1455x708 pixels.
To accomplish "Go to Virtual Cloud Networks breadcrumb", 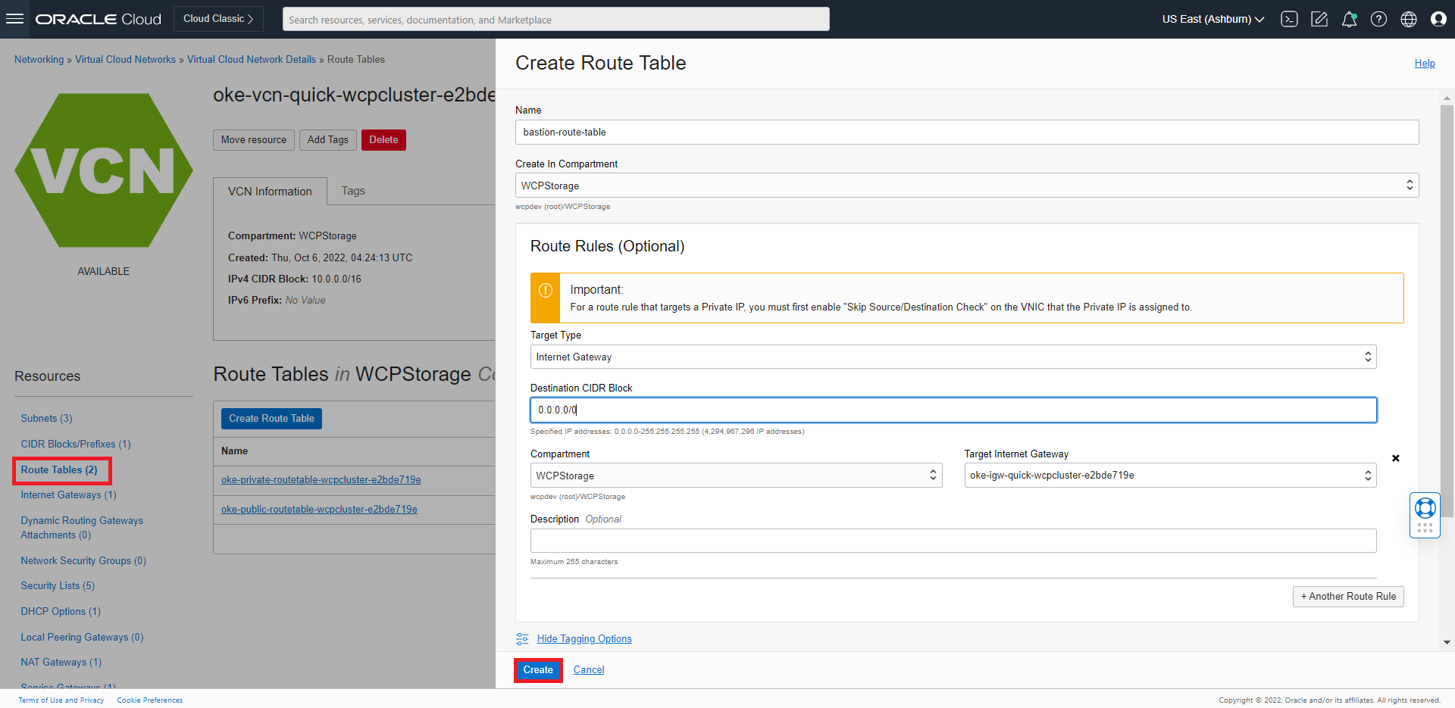I will point(125,59).
